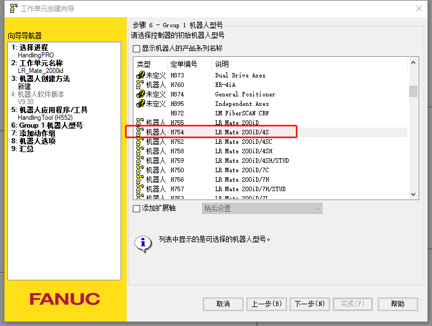Select the LR Mate 200iD/4S entry
This screenshot has height=326, width=432.
pyautogui.click(x=271, y=132)
